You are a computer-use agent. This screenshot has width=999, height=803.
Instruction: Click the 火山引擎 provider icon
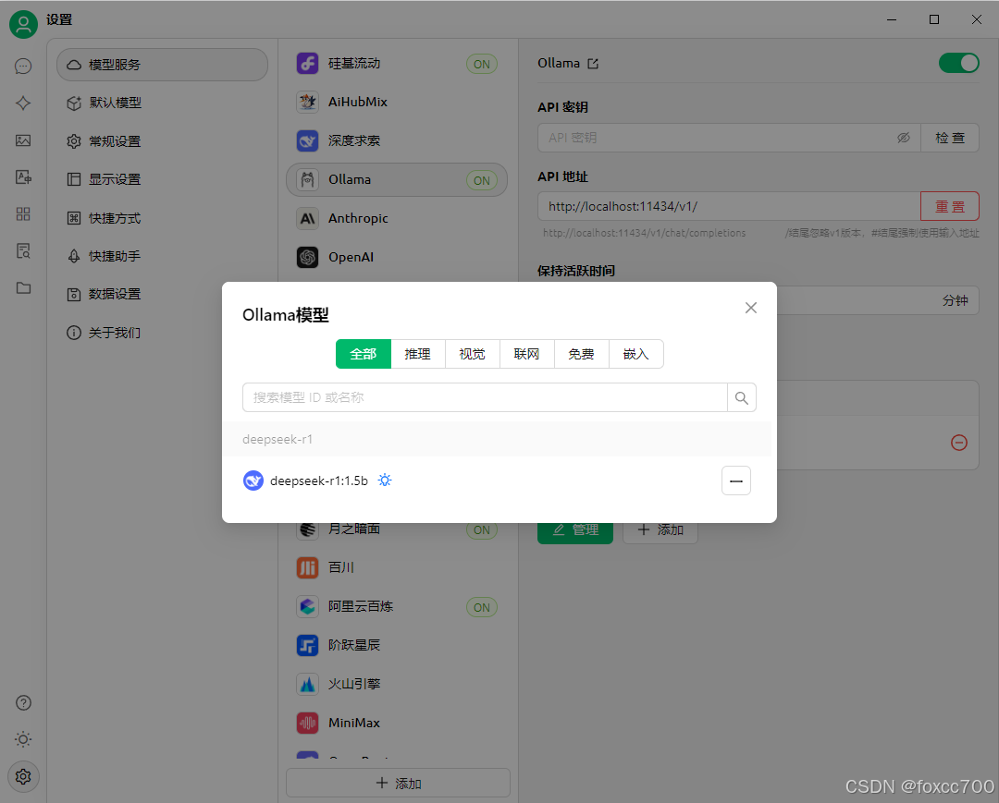(x=308, y=684)
